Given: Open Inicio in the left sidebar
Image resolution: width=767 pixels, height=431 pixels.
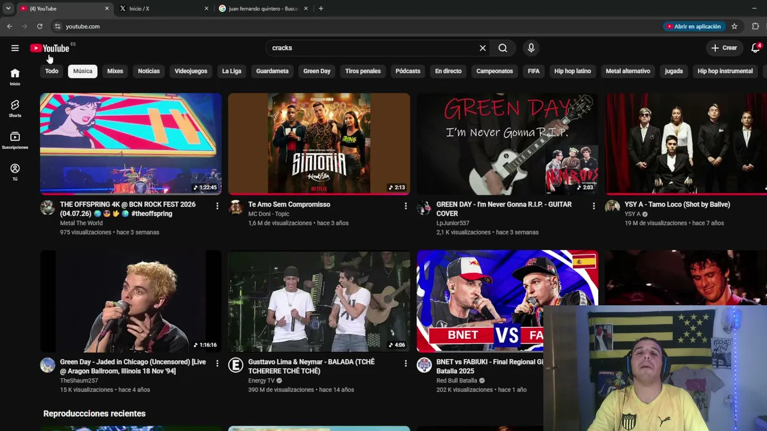Looking at the screenshot, I should pos(15,77).
